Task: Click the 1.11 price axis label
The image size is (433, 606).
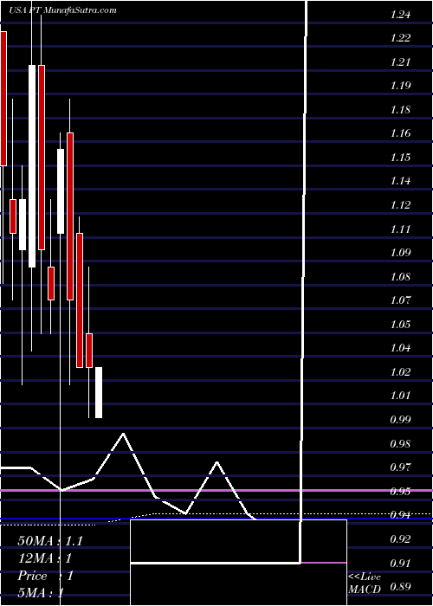Action: (400, 229)
